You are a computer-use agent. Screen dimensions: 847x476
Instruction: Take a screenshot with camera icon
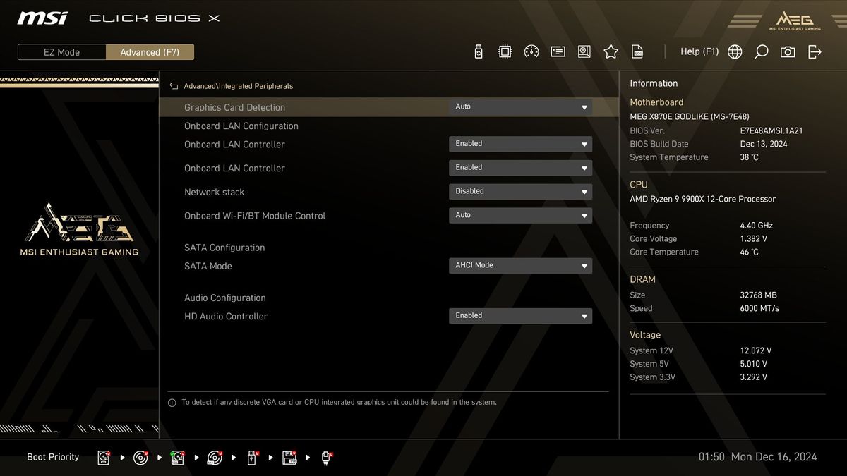click(788, 51)
